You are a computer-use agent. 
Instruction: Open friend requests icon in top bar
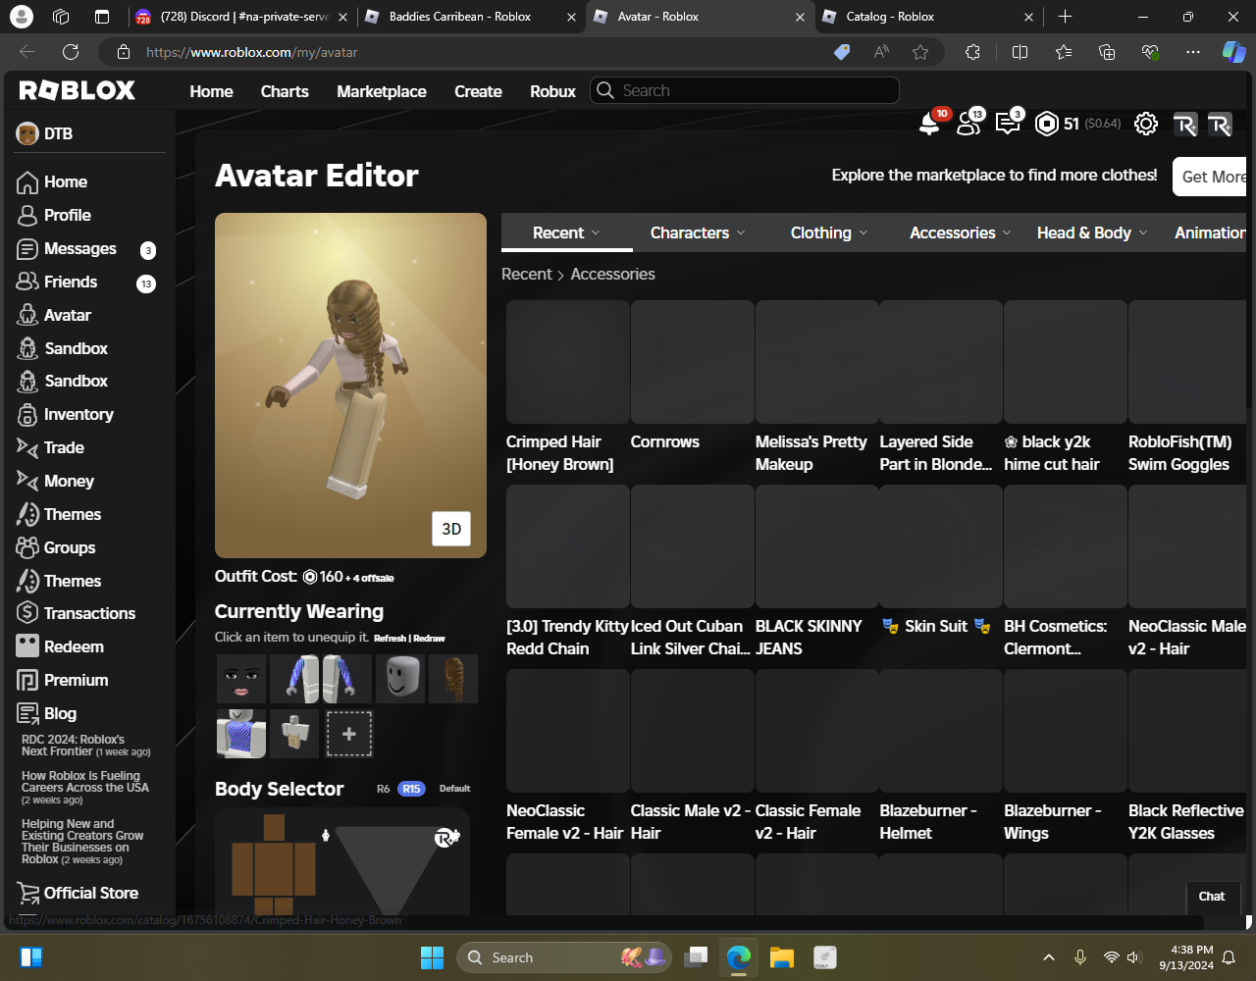(x=968, y=124)
